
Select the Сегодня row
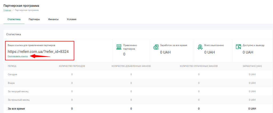13,74
